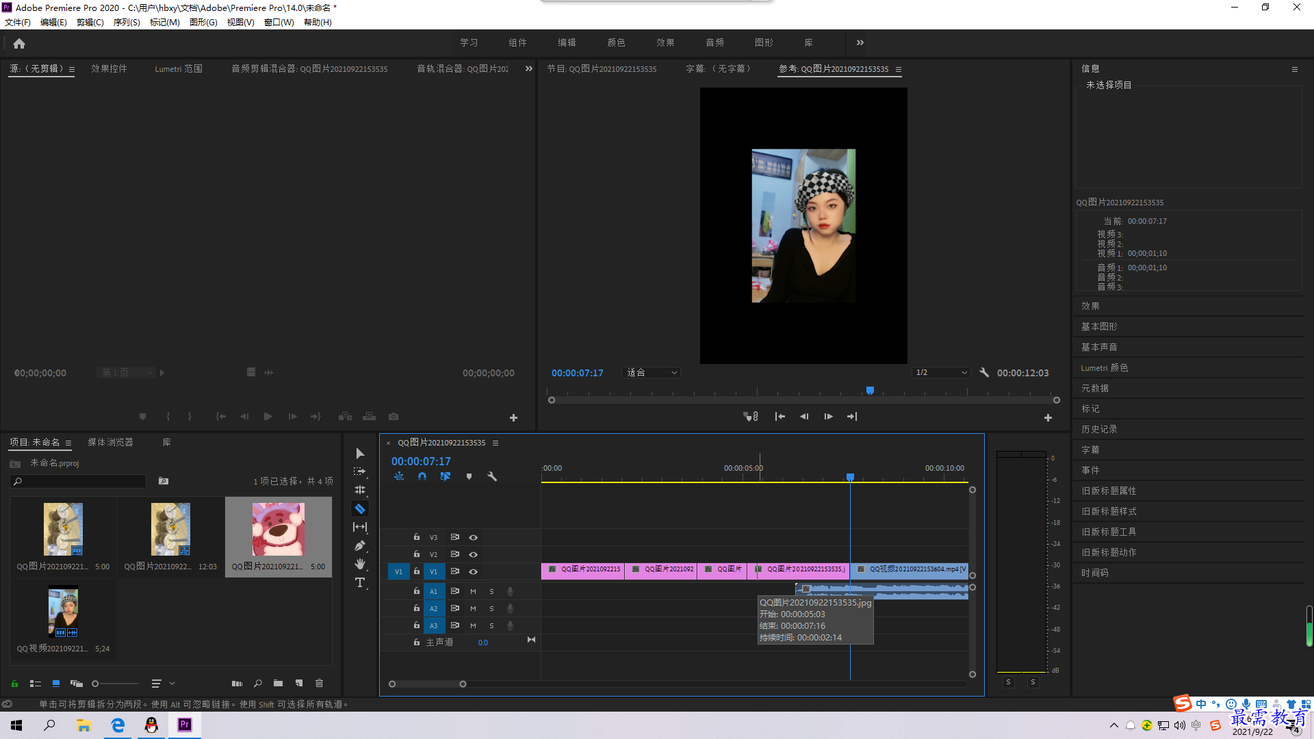Switch to the 颜色 workspace
The image size is (1314, 739).
tap(616, 42)
